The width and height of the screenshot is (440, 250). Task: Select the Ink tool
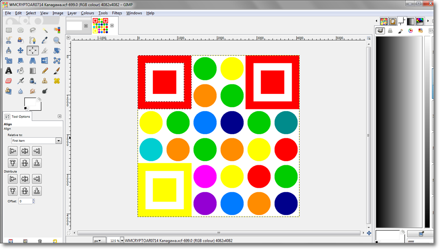tap(33, 81)
